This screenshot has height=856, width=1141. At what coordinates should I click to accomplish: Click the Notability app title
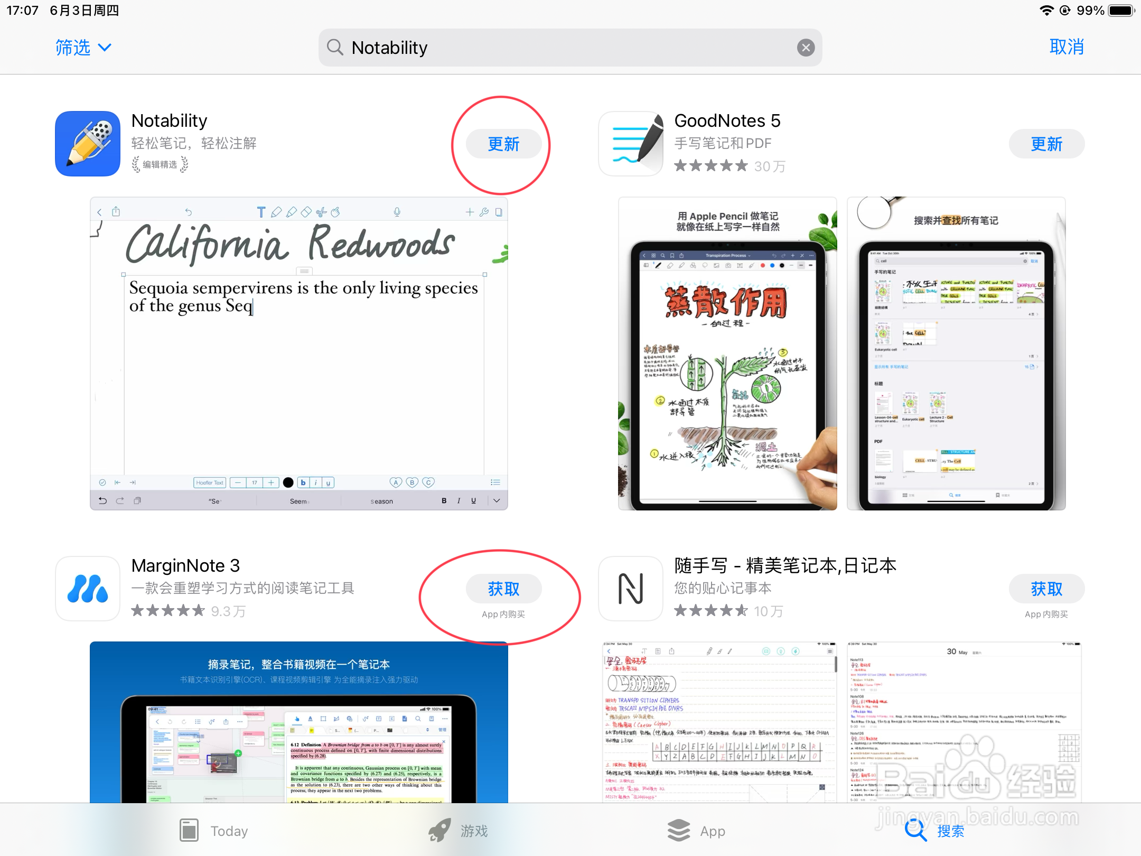tap(169, 120)
